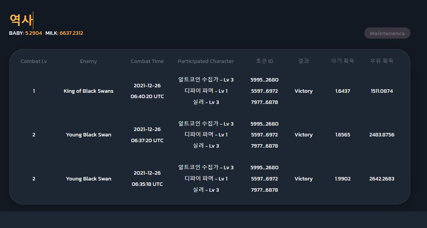Screen dimensions: 427x228
Task: Select the MILK balance value 6637.2312
Action: point(71,33)
